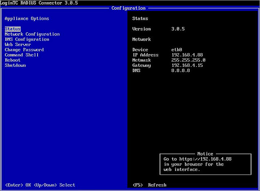Click the <Enter> OK hint
Screen dimensions: 260x191
point(18,185)
